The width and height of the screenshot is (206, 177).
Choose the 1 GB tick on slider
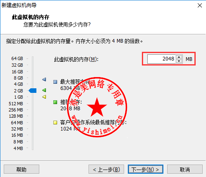point(33,97)
